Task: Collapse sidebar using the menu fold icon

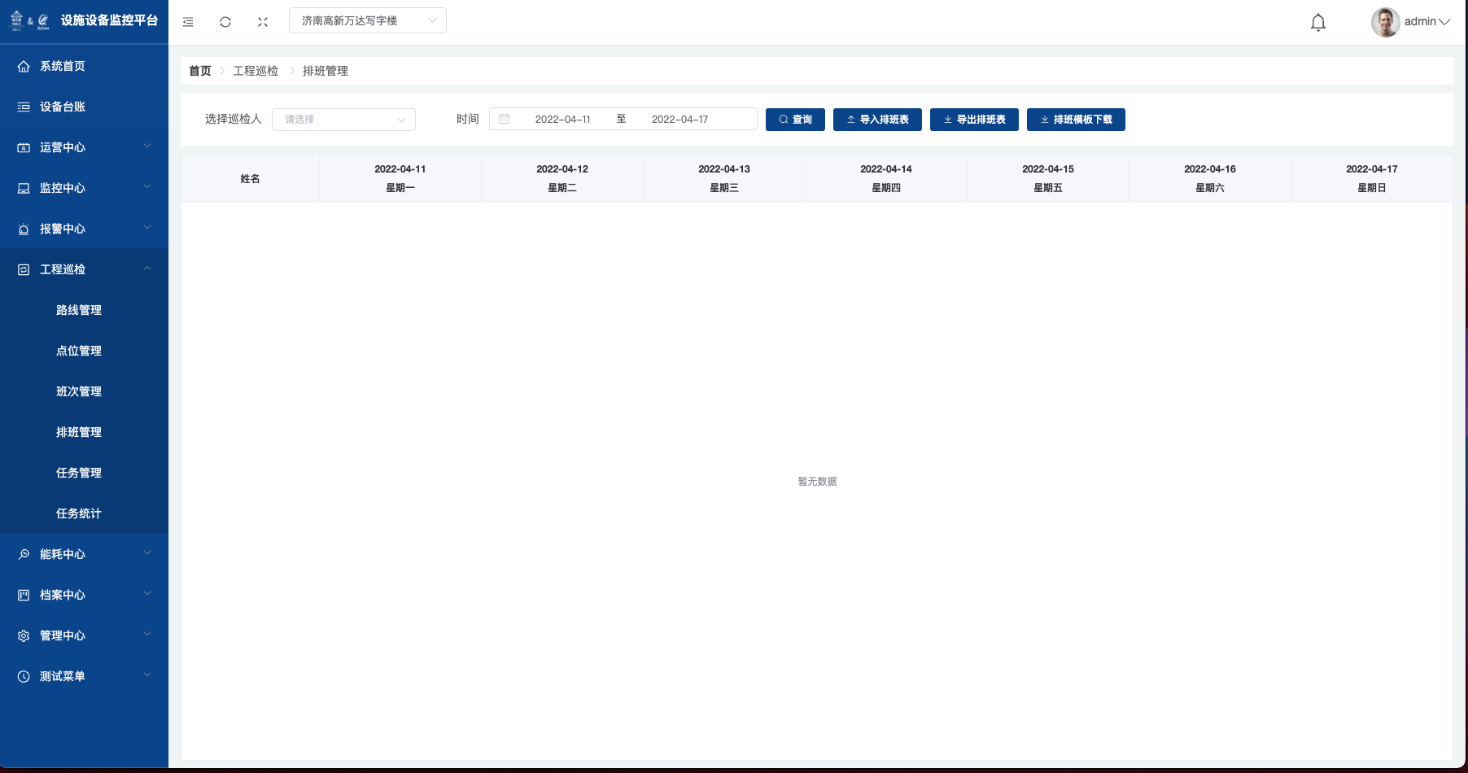Action: pyautogui.click(x=188, y=22)
